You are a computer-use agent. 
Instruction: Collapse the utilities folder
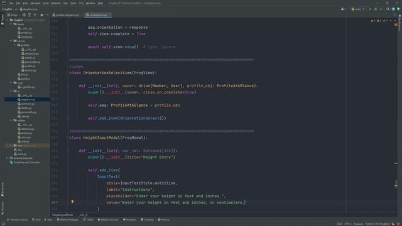click(11, 121)
